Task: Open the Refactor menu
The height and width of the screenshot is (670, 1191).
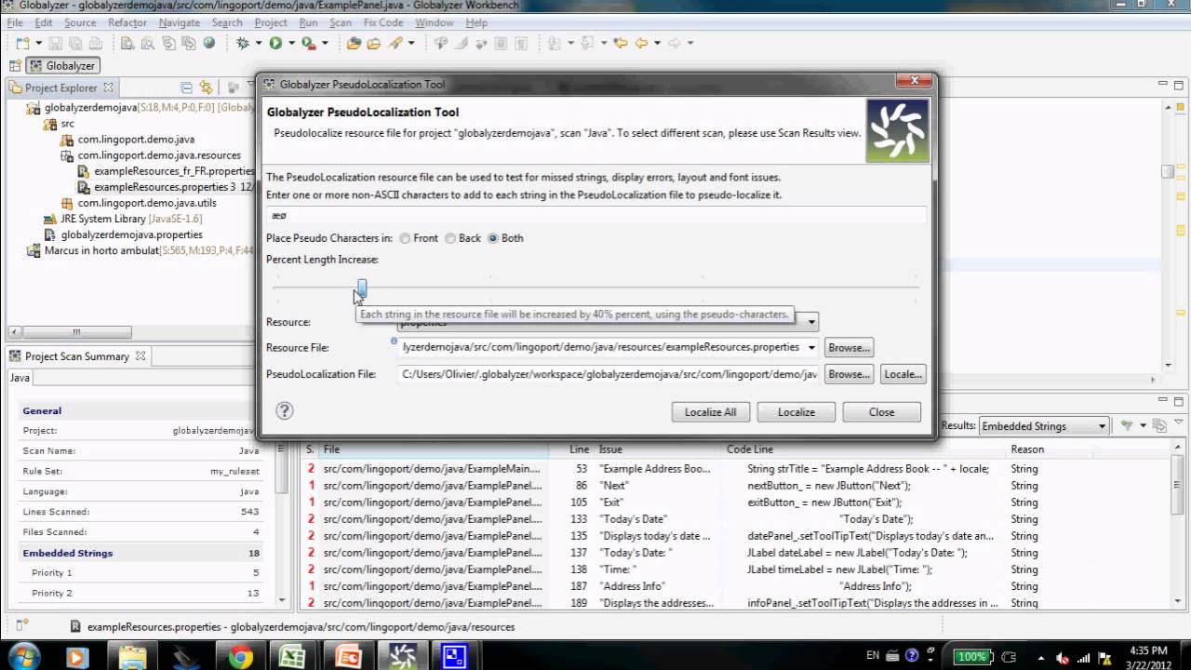Action: pyautogui.click(x=127, y=22)
